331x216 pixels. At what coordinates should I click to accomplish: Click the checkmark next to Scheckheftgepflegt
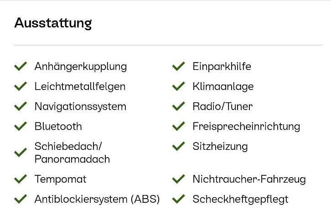(178, 199)
